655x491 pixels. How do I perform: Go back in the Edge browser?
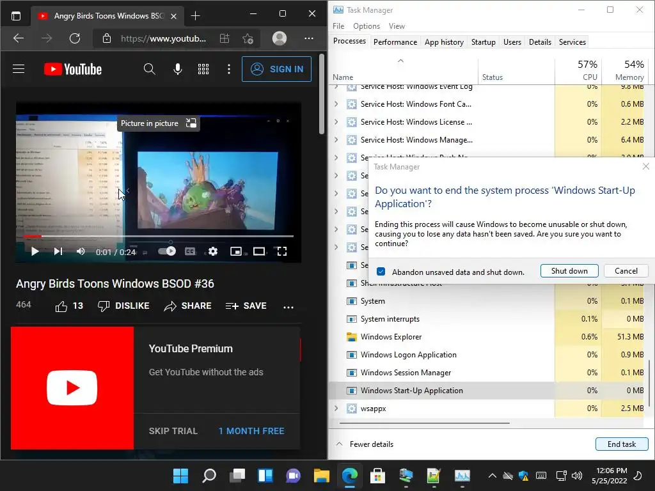pos(19,38)
